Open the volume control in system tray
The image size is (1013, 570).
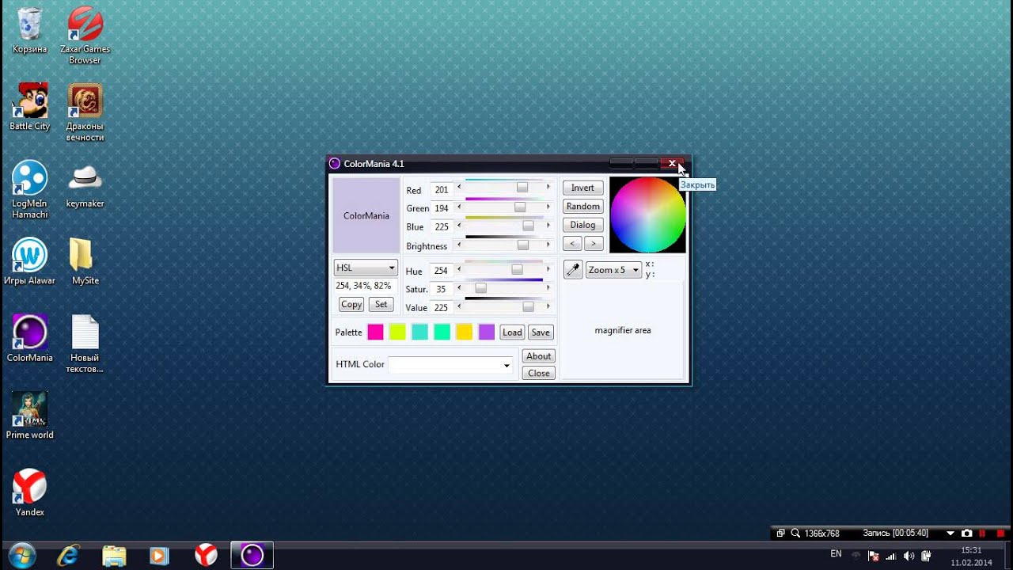909,556
